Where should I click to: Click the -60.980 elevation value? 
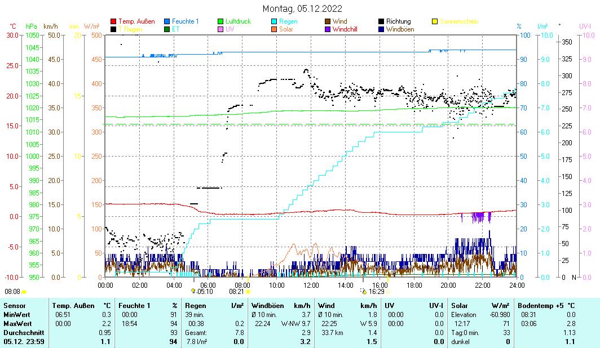pos(500,315)
